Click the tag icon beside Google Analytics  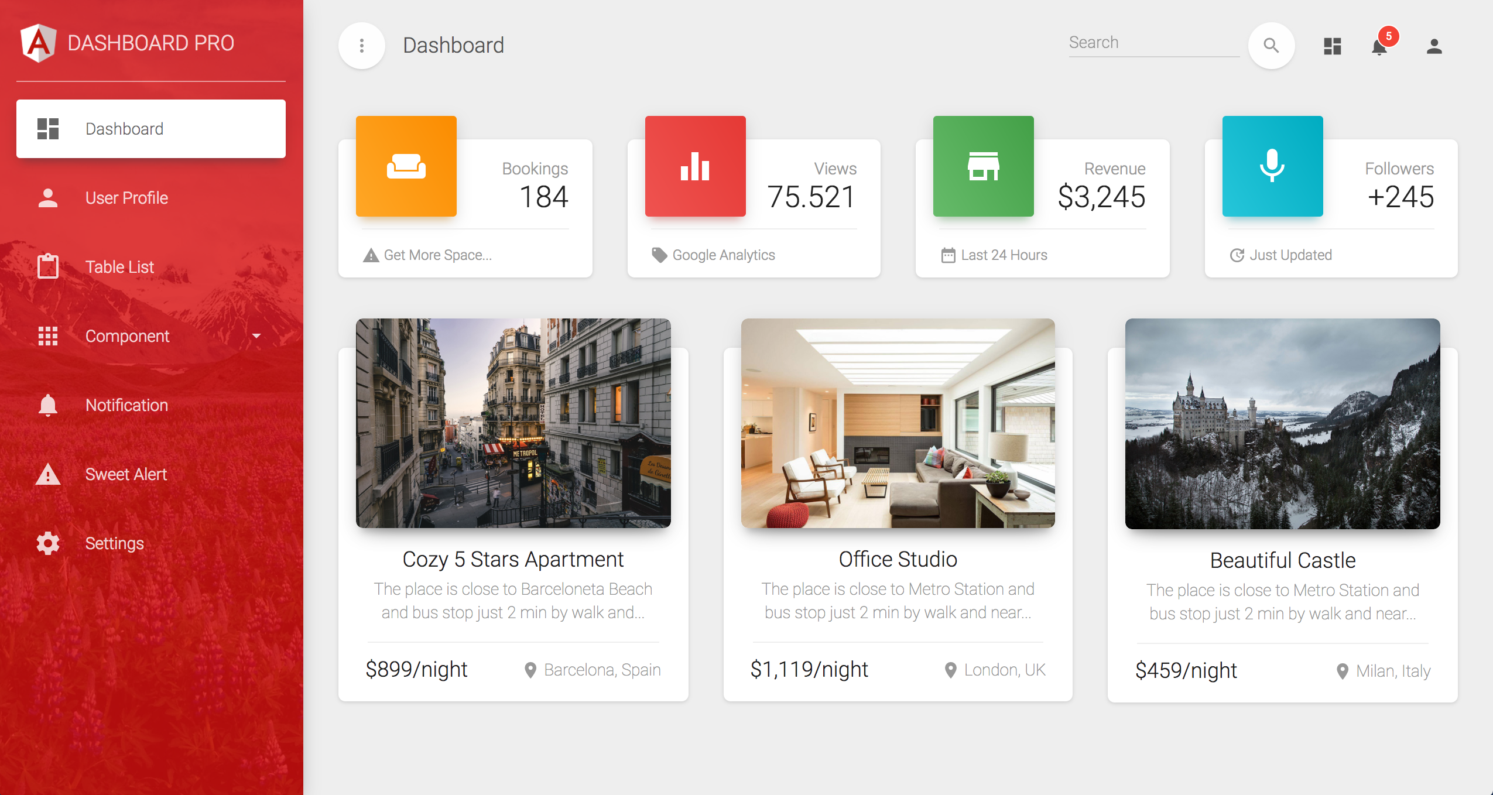coord(659,255)
